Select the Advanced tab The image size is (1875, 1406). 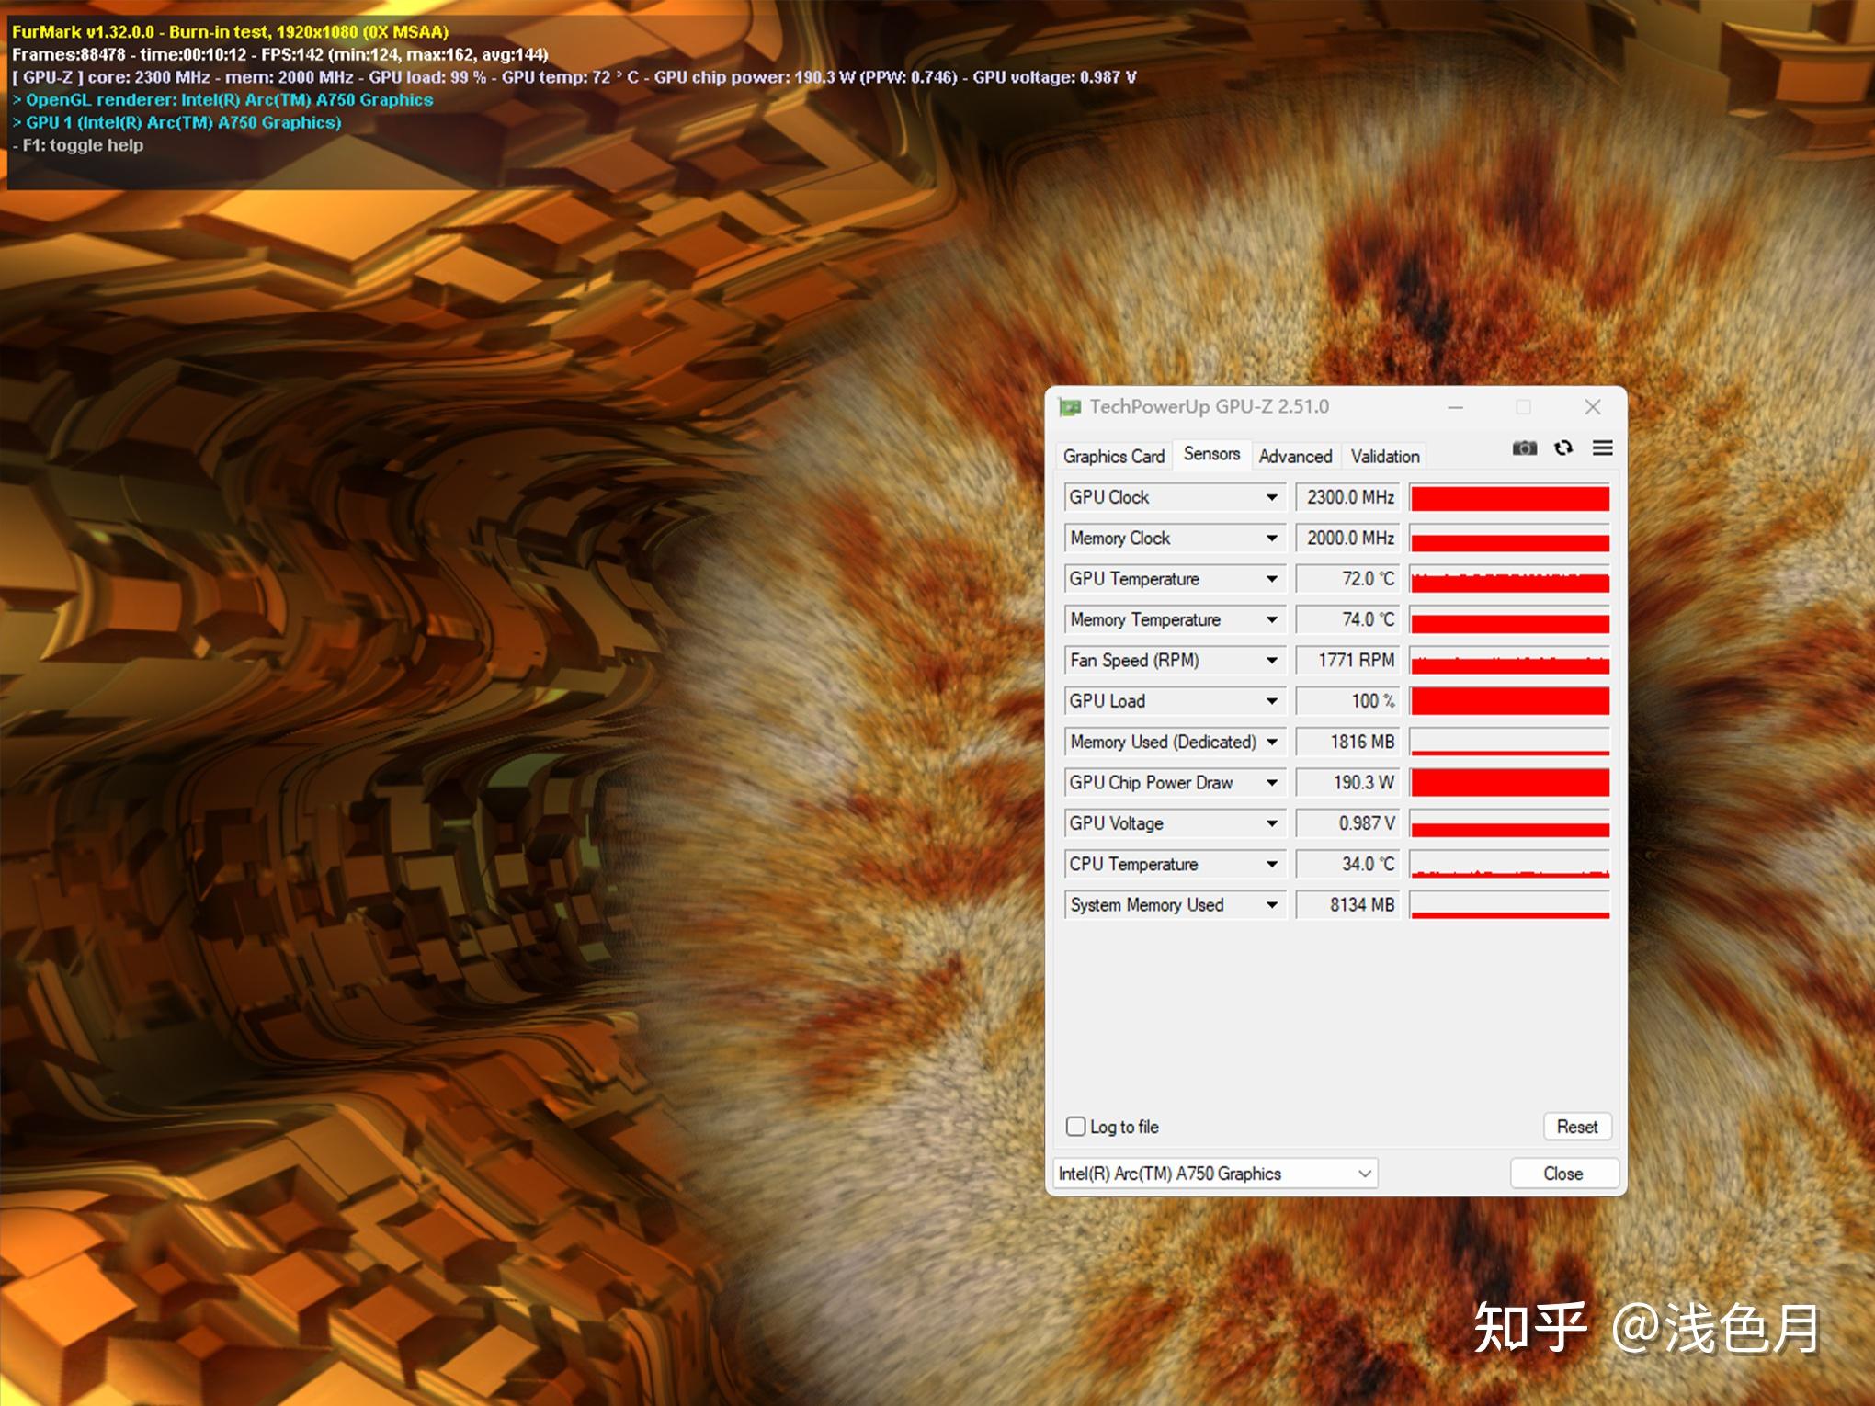pos(1296,455)
